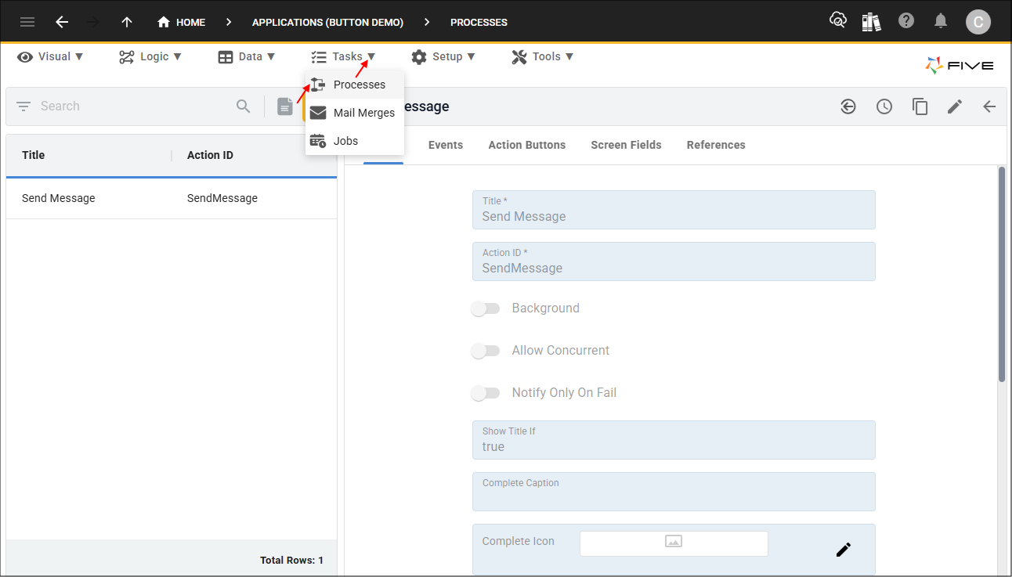Switch to the Screen Fields tab
Viewport: 1012px width, 577px height.
point(626,145)
